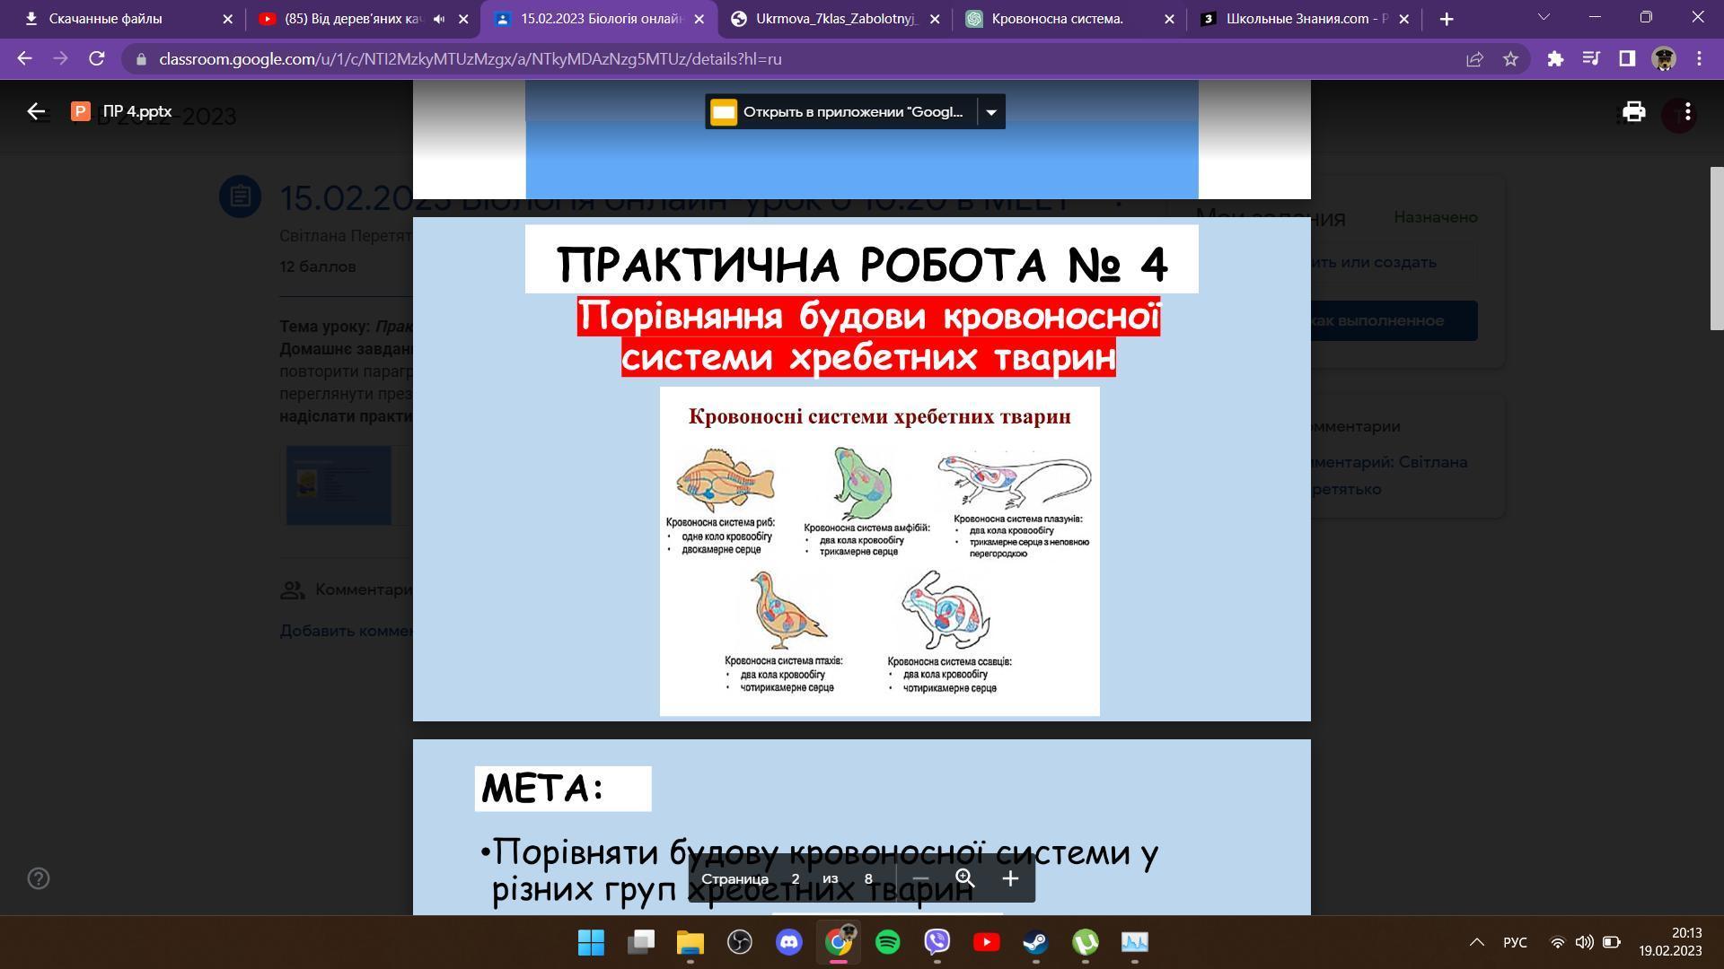Show hidden system tray icons chevron

click(1476, 942)
